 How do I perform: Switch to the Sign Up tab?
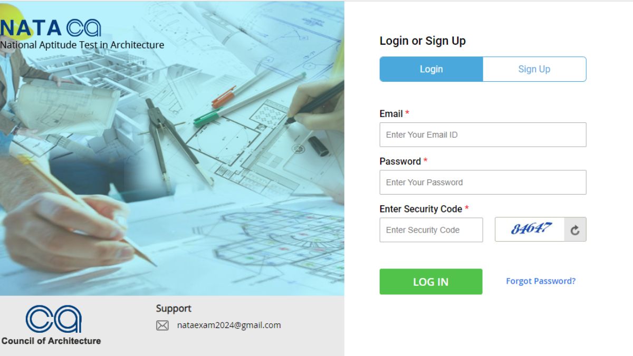pos(534,69)
